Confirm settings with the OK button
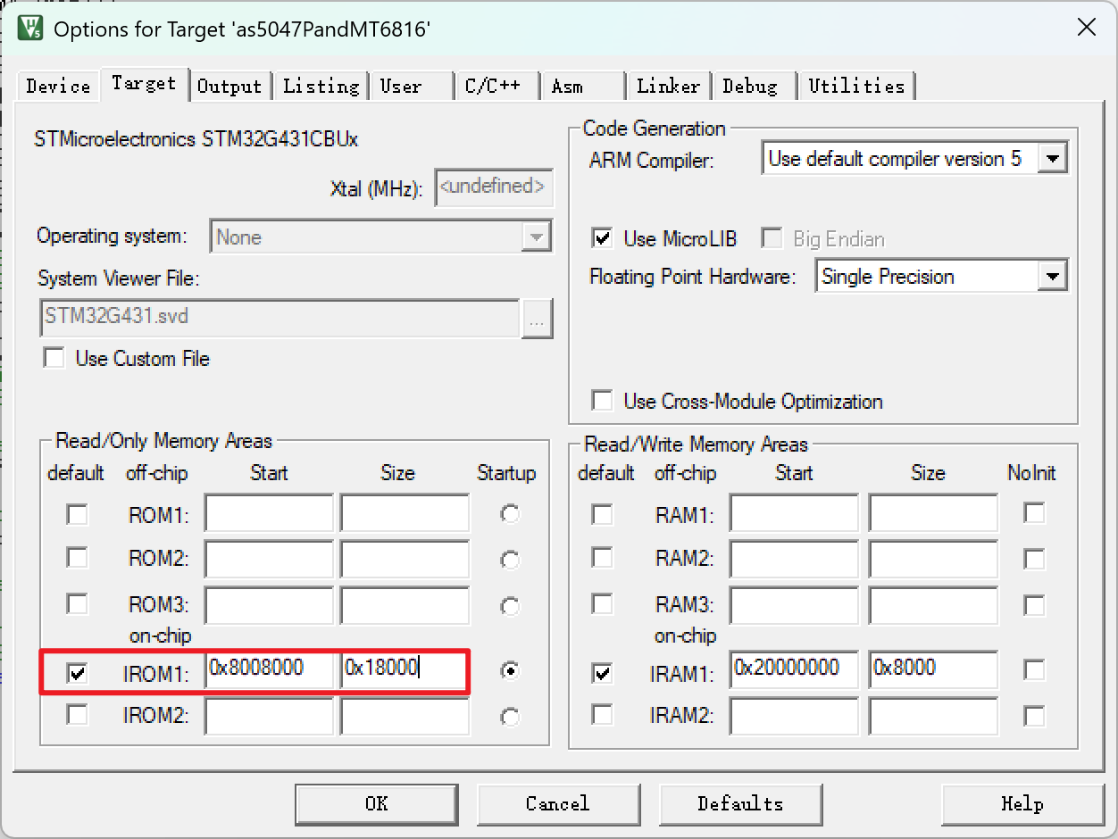This screenshot has height=839, width=1118. click(377, 804)
